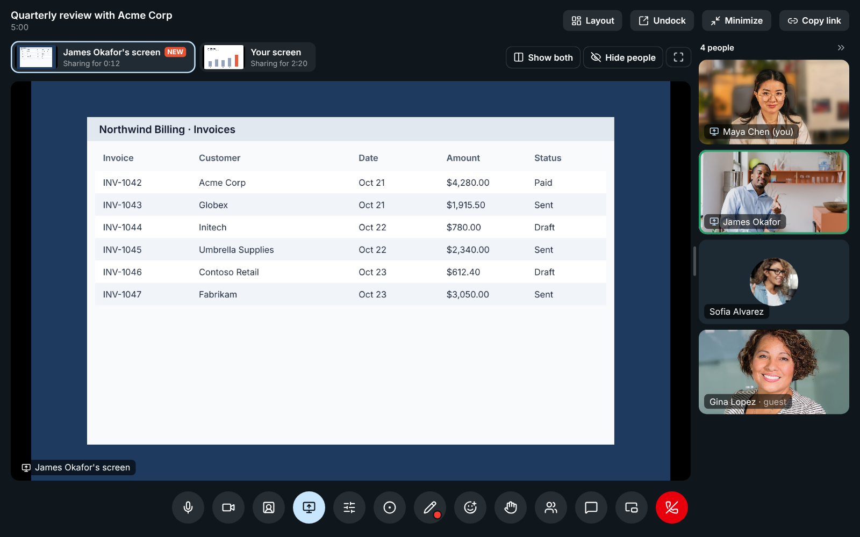Select Gina Lopez's guest video tile
860x537 pixels.
pos(774,372)
